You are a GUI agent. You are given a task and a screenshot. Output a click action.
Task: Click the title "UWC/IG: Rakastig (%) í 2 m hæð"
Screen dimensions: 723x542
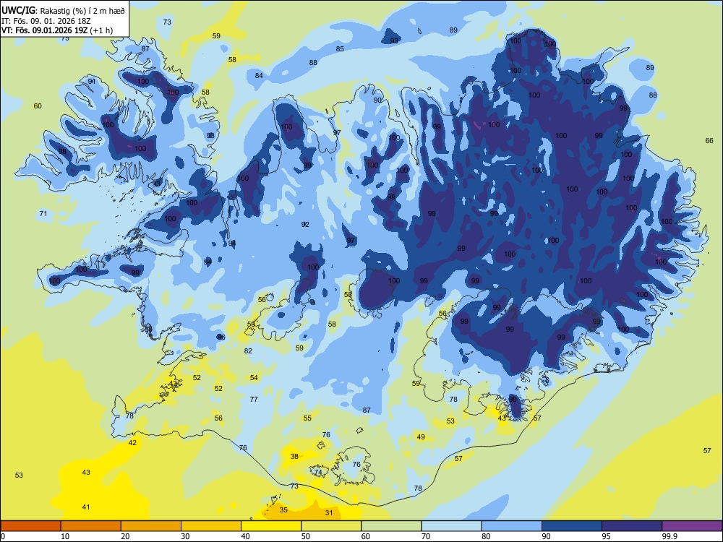click(61, 10)
